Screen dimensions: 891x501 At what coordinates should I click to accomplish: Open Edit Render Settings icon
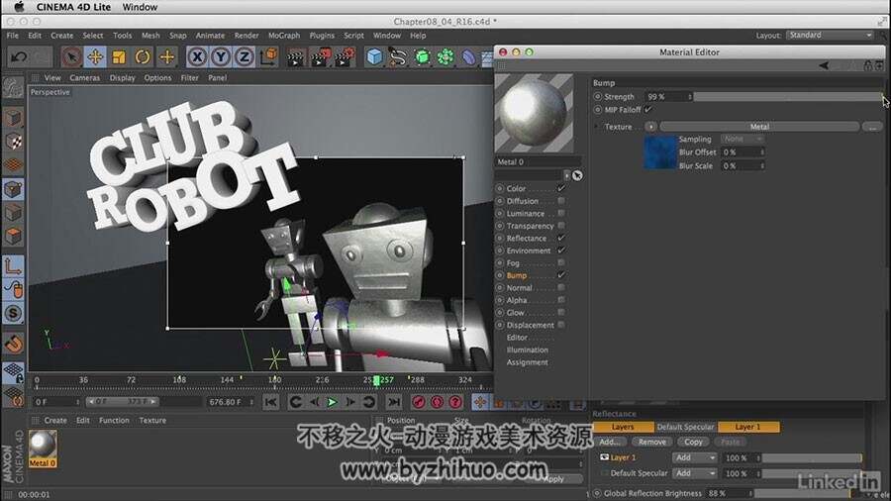point(345,57)
